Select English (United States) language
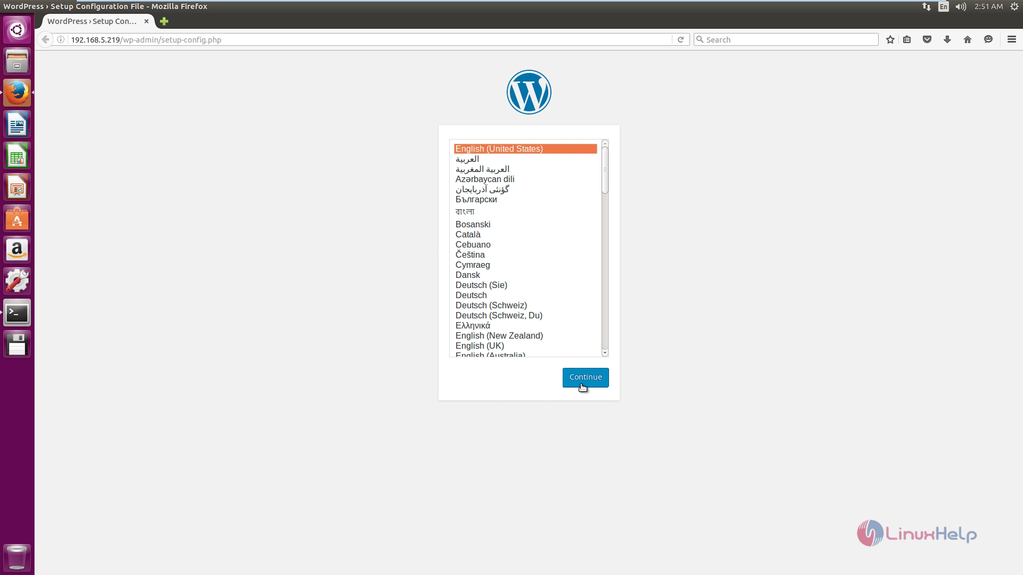Screen dimensions: 1023x575 525,149
